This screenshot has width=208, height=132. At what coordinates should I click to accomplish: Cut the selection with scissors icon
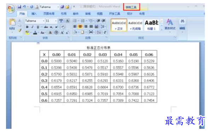click(20, 21)
